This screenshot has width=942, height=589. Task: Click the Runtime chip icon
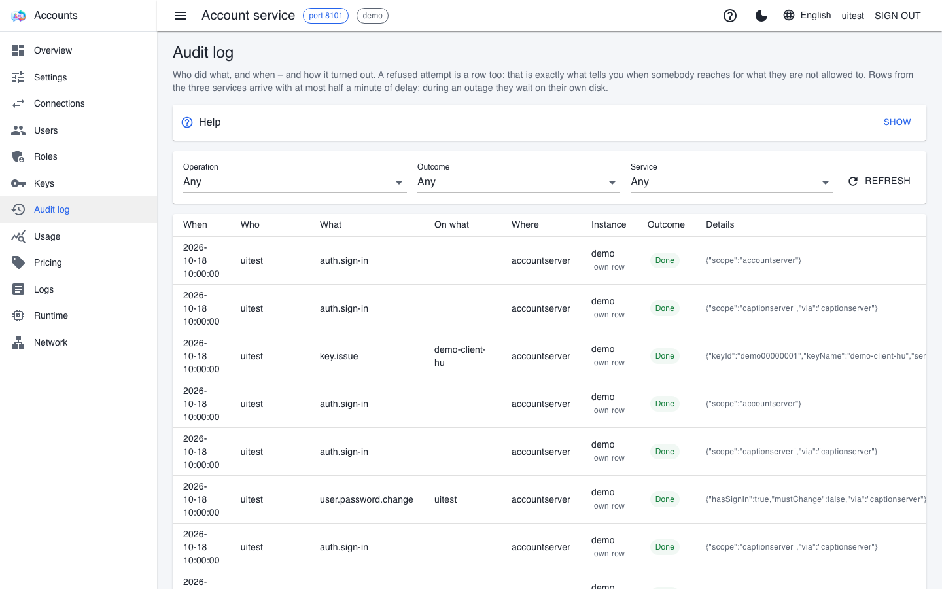pos(18,315)
